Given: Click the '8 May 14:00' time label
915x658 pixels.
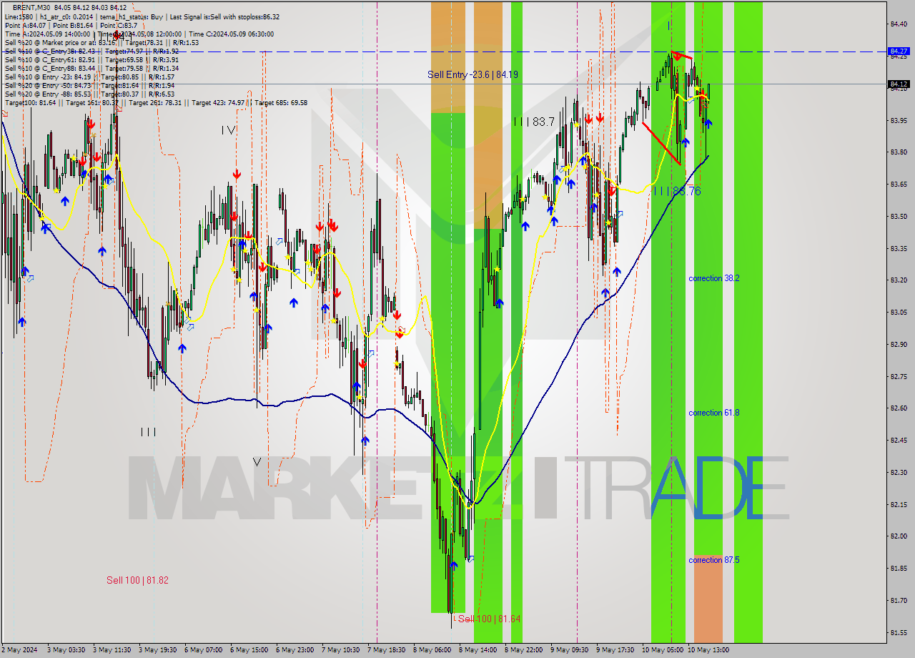Looking at the screenshot, I should point(478,650).
